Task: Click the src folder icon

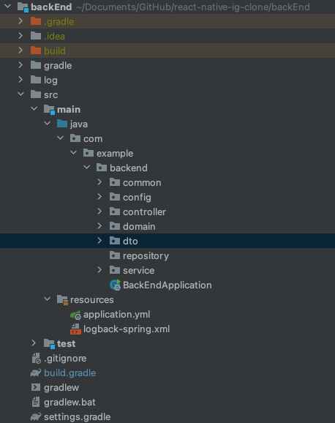Action: tap(36, 94)
